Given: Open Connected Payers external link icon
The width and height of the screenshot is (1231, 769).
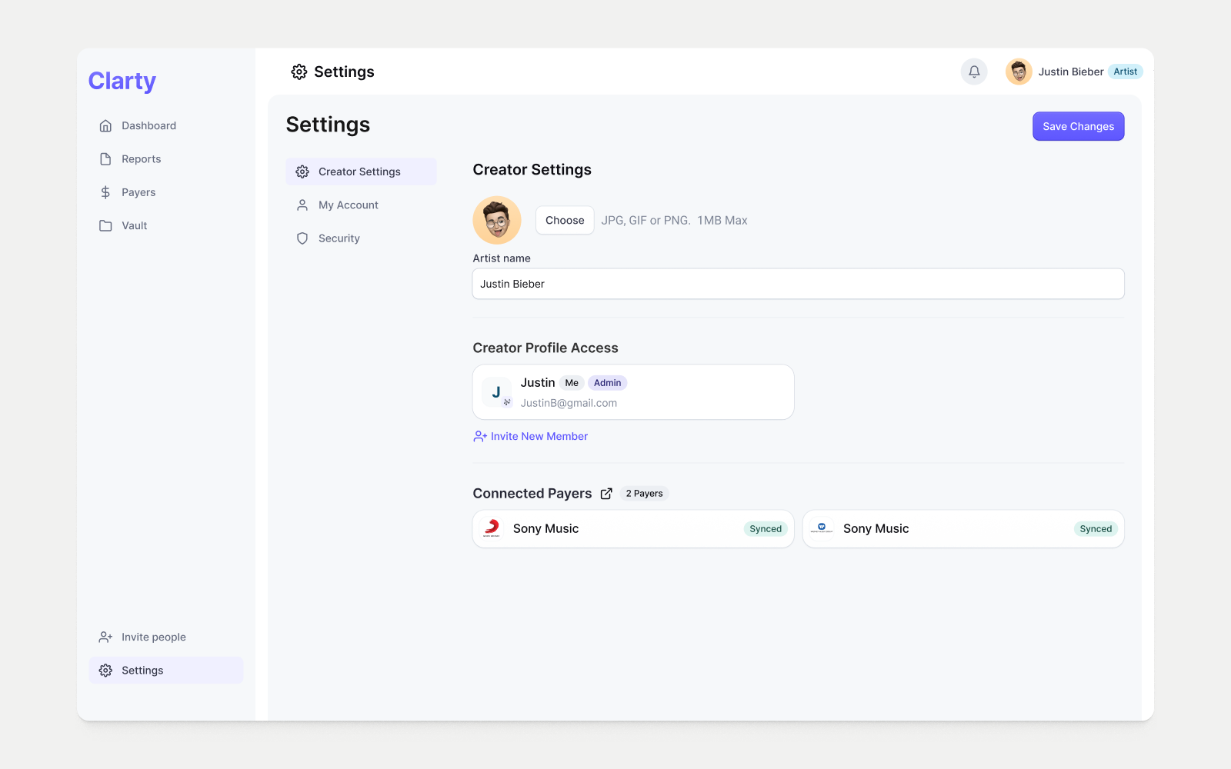Looking at the screenshot, I should click(606, 494).
